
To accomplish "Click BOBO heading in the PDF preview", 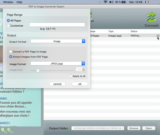I will pos(3,99).
